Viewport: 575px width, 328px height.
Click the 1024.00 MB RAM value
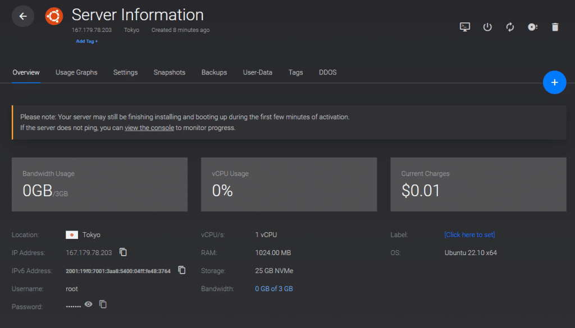[273, 253]
